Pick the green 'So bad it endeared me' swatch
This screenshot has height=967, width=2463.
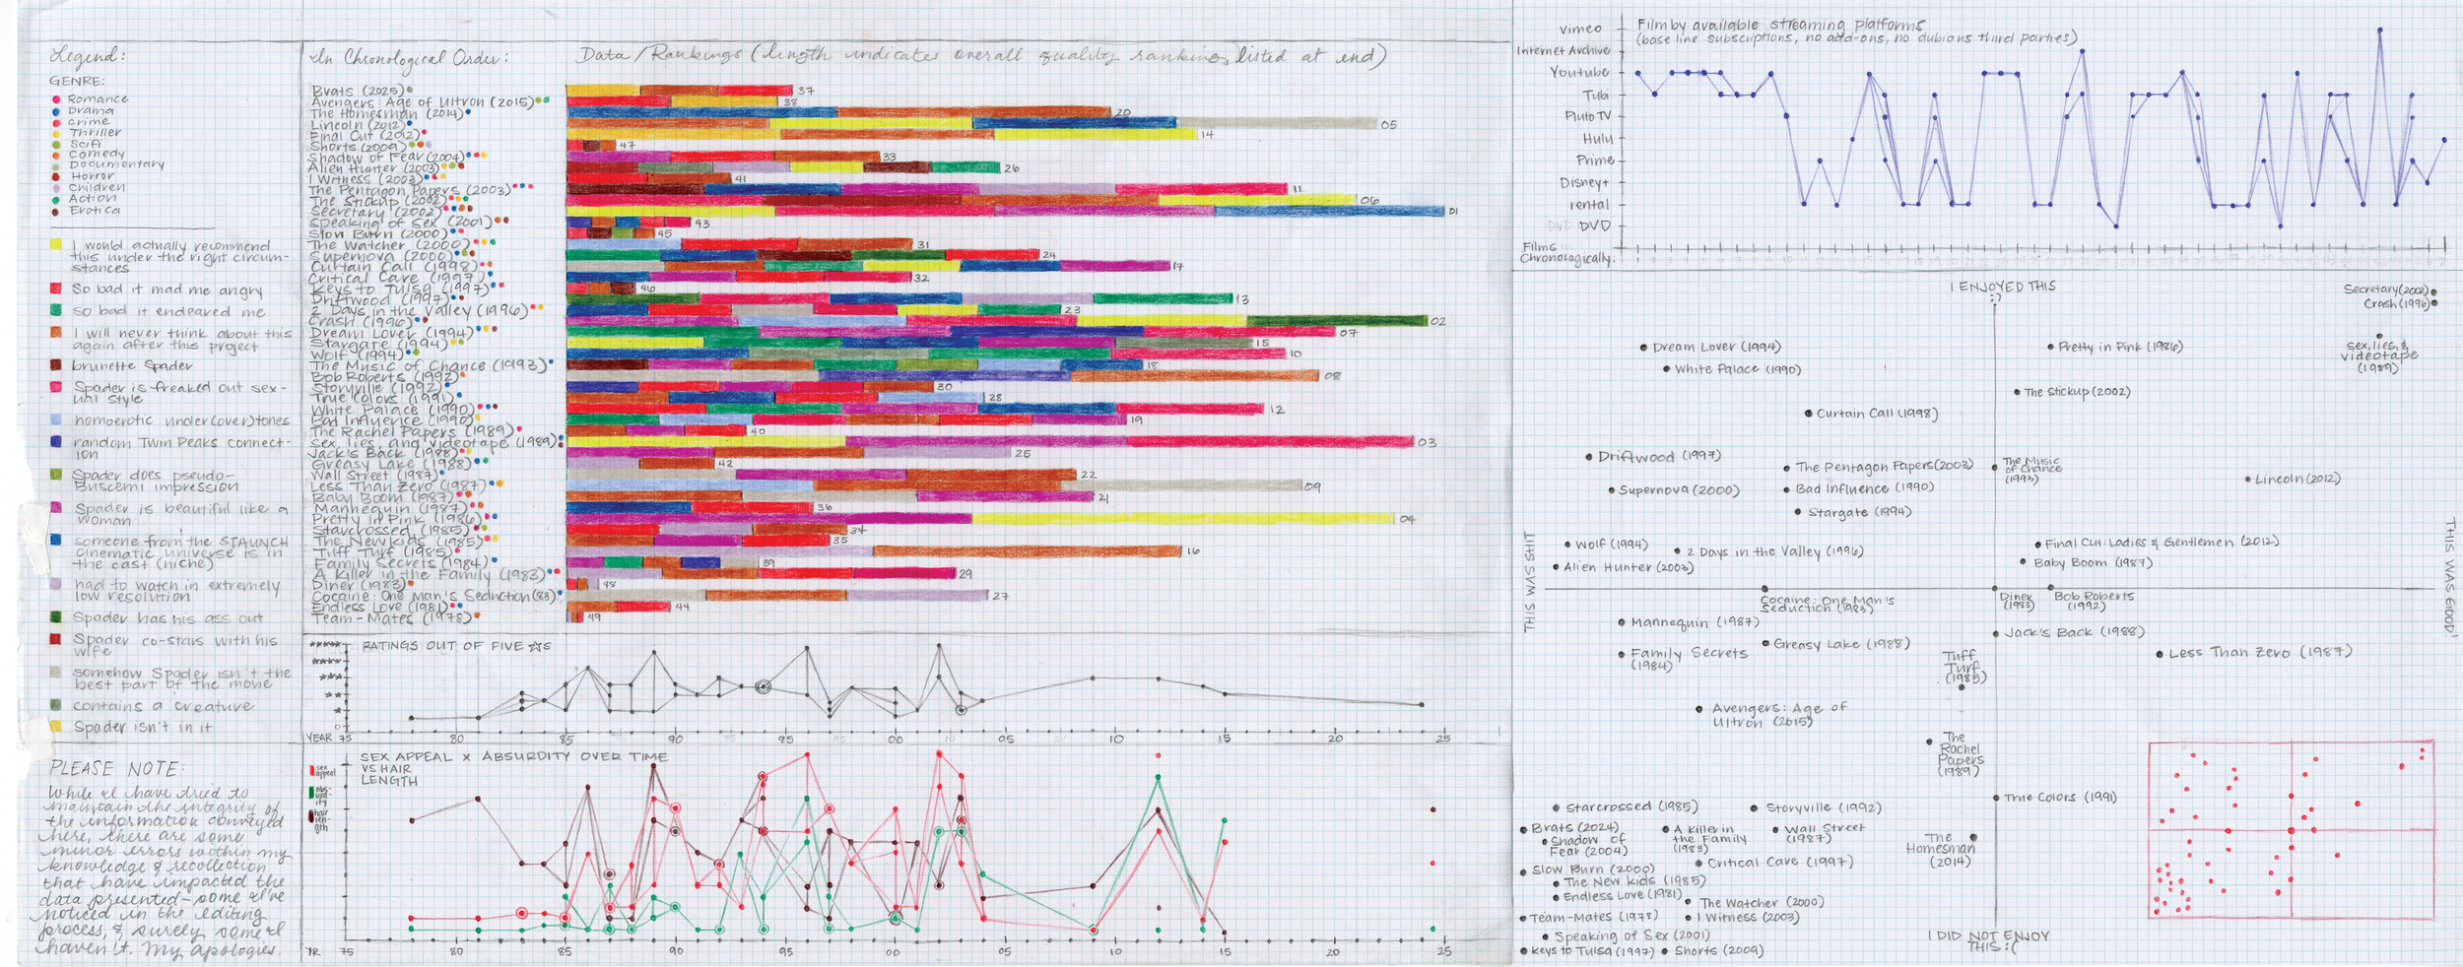point(56,310)
